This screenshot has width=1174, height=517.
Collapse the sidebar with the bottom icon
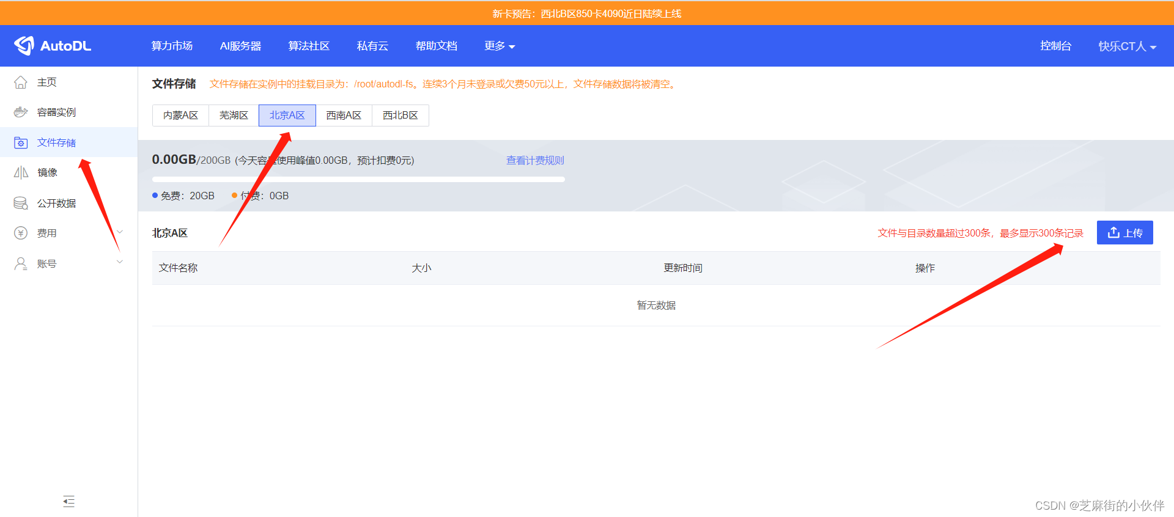pos(68,502)
